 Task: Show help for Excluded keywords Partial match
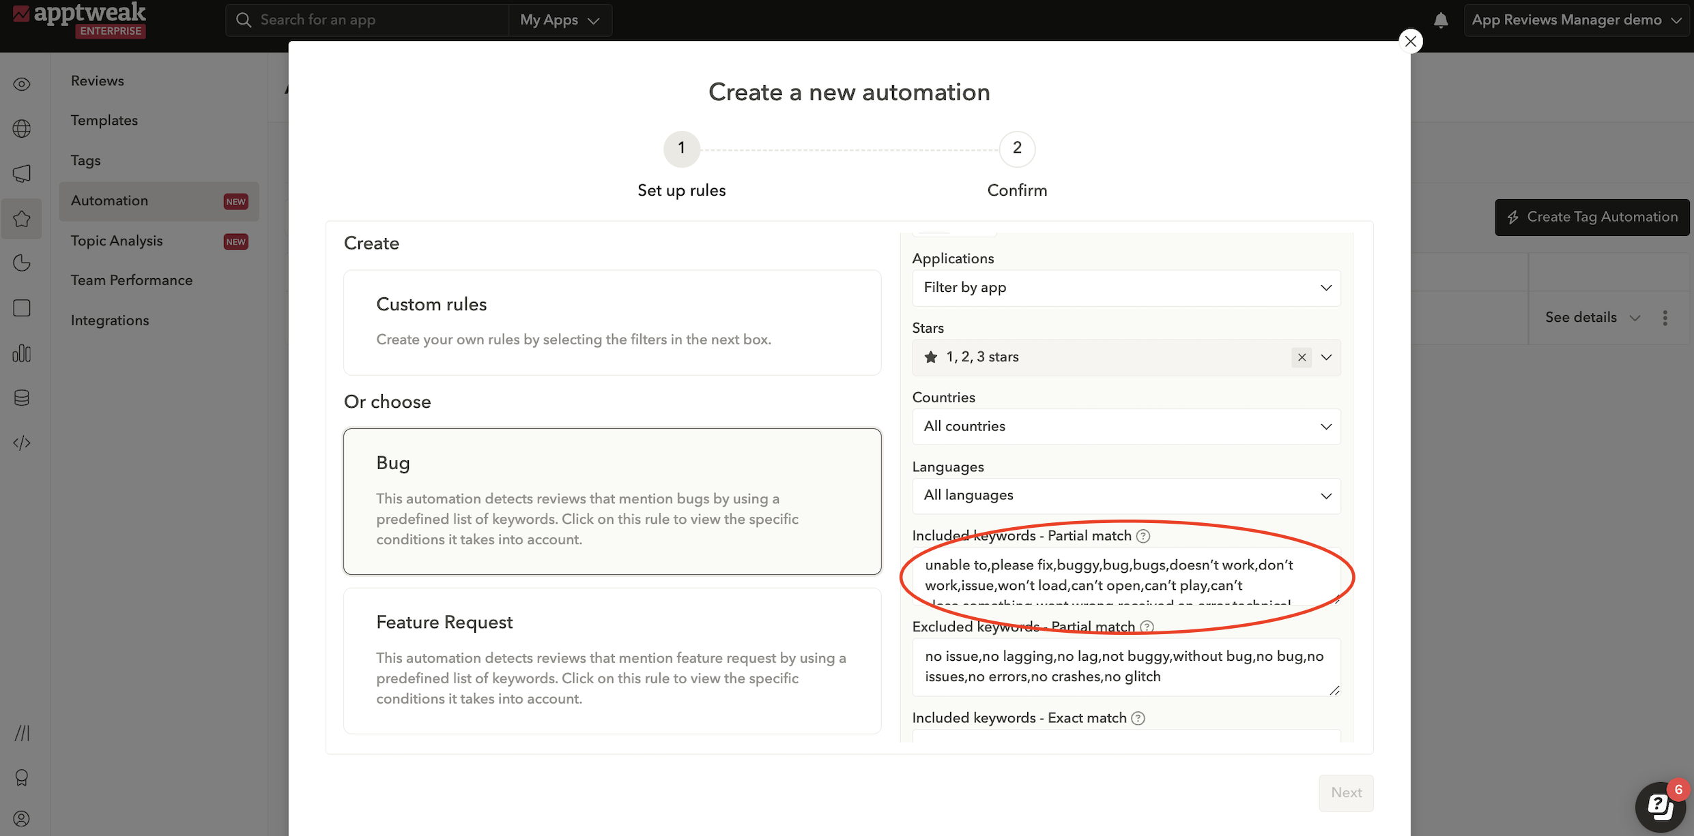[1147, 627]
